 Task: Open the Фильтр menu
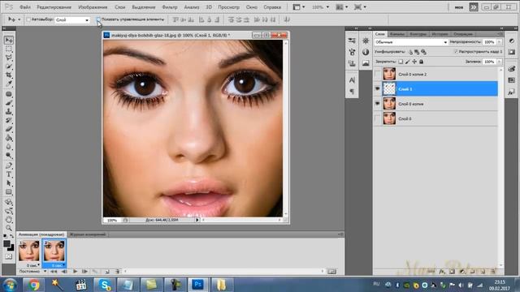tap(170, 7)
